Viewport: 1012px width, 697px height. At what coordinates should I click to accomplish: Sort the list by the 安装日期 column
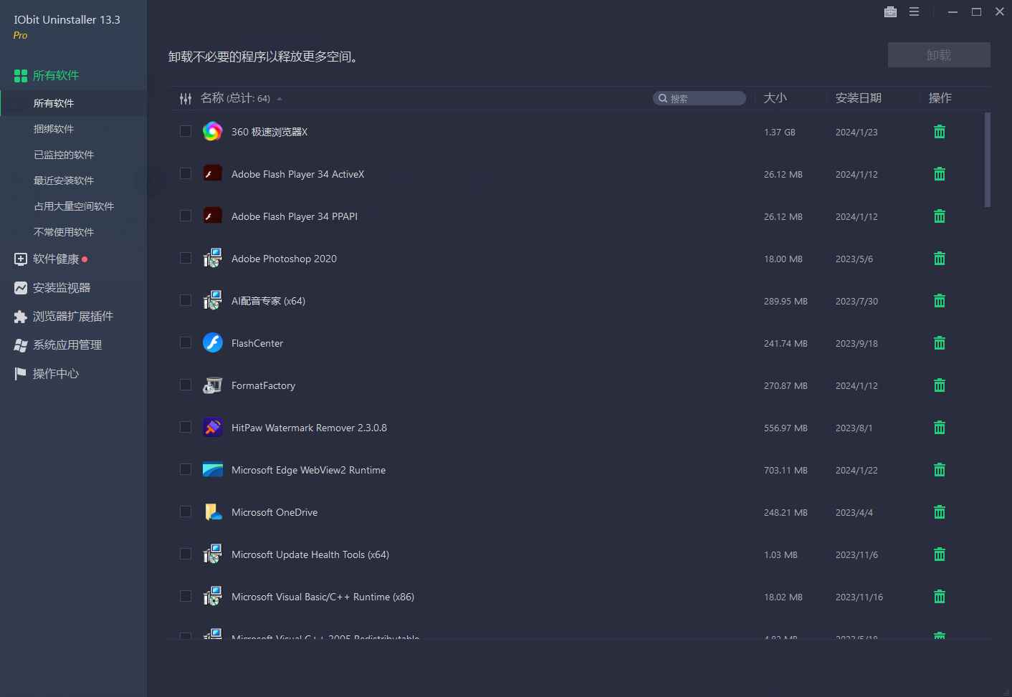click(859, 98)
